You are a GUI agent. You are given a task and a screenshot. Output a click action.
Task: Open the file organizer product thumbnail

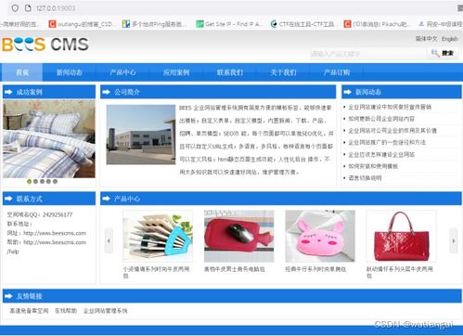[158, 237]
